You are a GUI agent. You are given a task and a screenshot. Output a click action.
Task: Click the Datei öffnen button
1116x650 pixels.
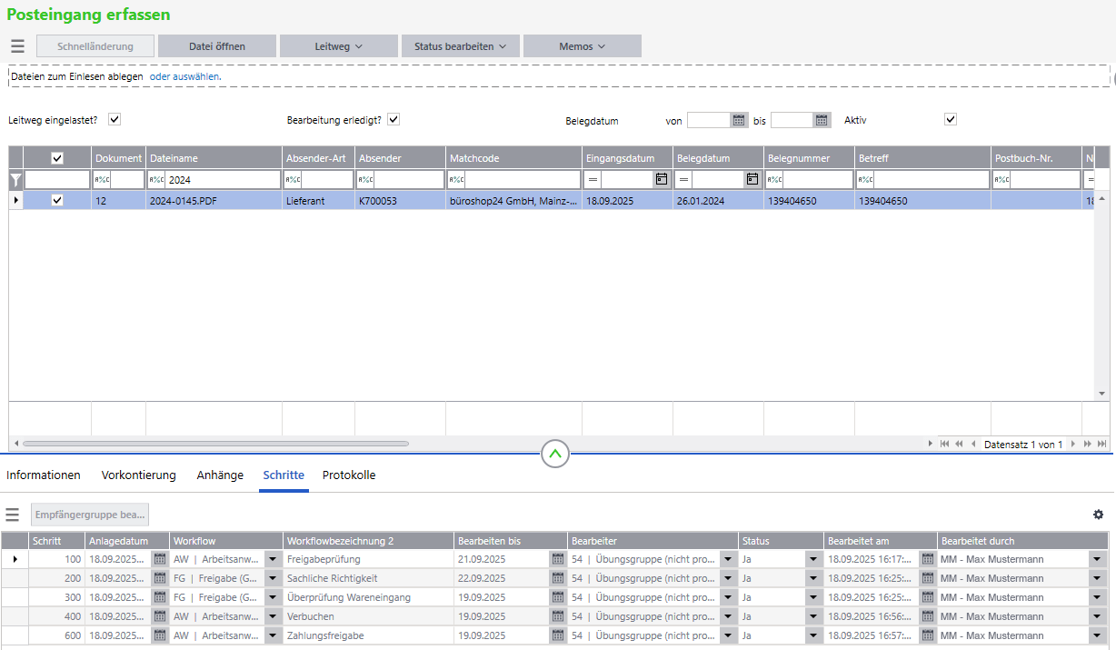click(216, 46)
